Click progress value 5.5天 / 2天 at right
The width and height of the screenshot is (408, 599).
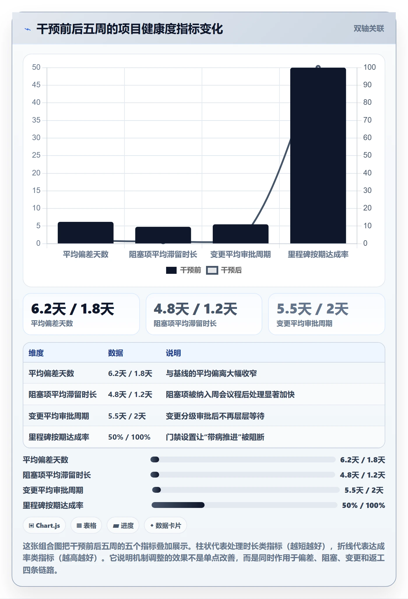364,490
